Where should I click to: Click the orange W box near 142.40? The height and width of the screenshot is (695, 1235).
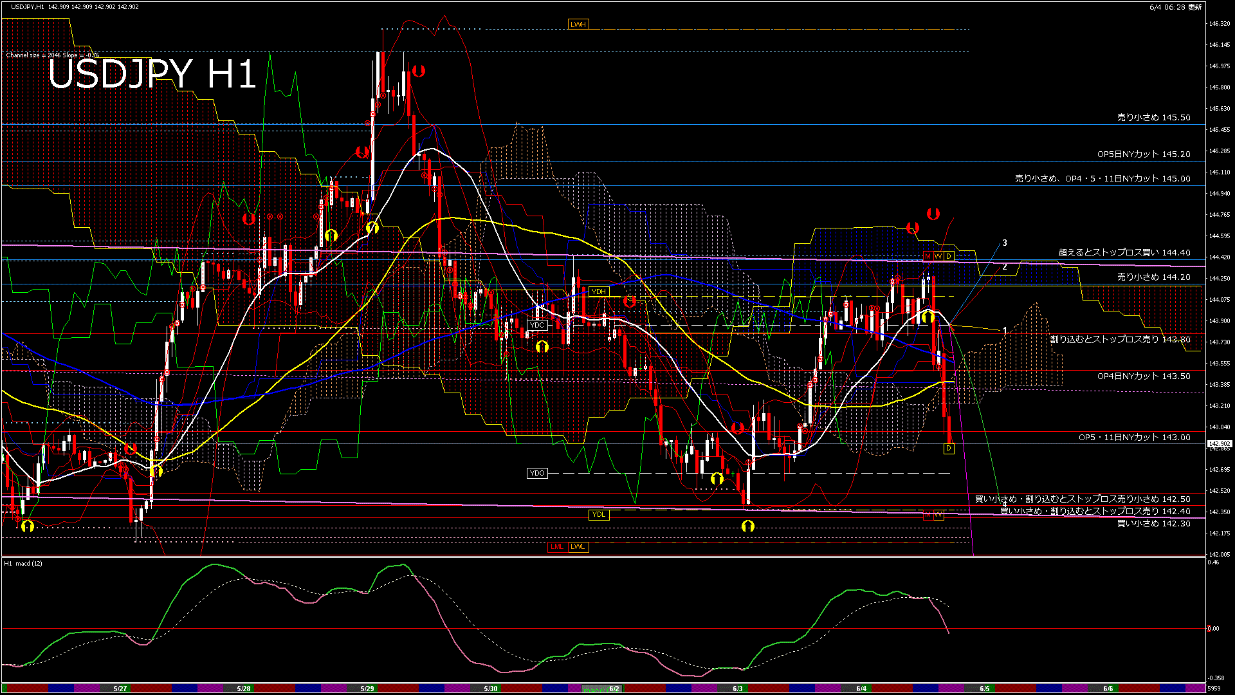pyautogui.click(x=938, y=515)
